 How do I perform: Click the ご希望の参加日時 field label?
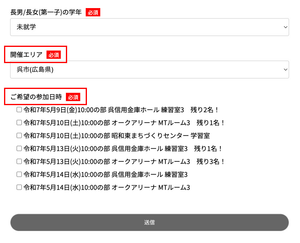point(36,97)
